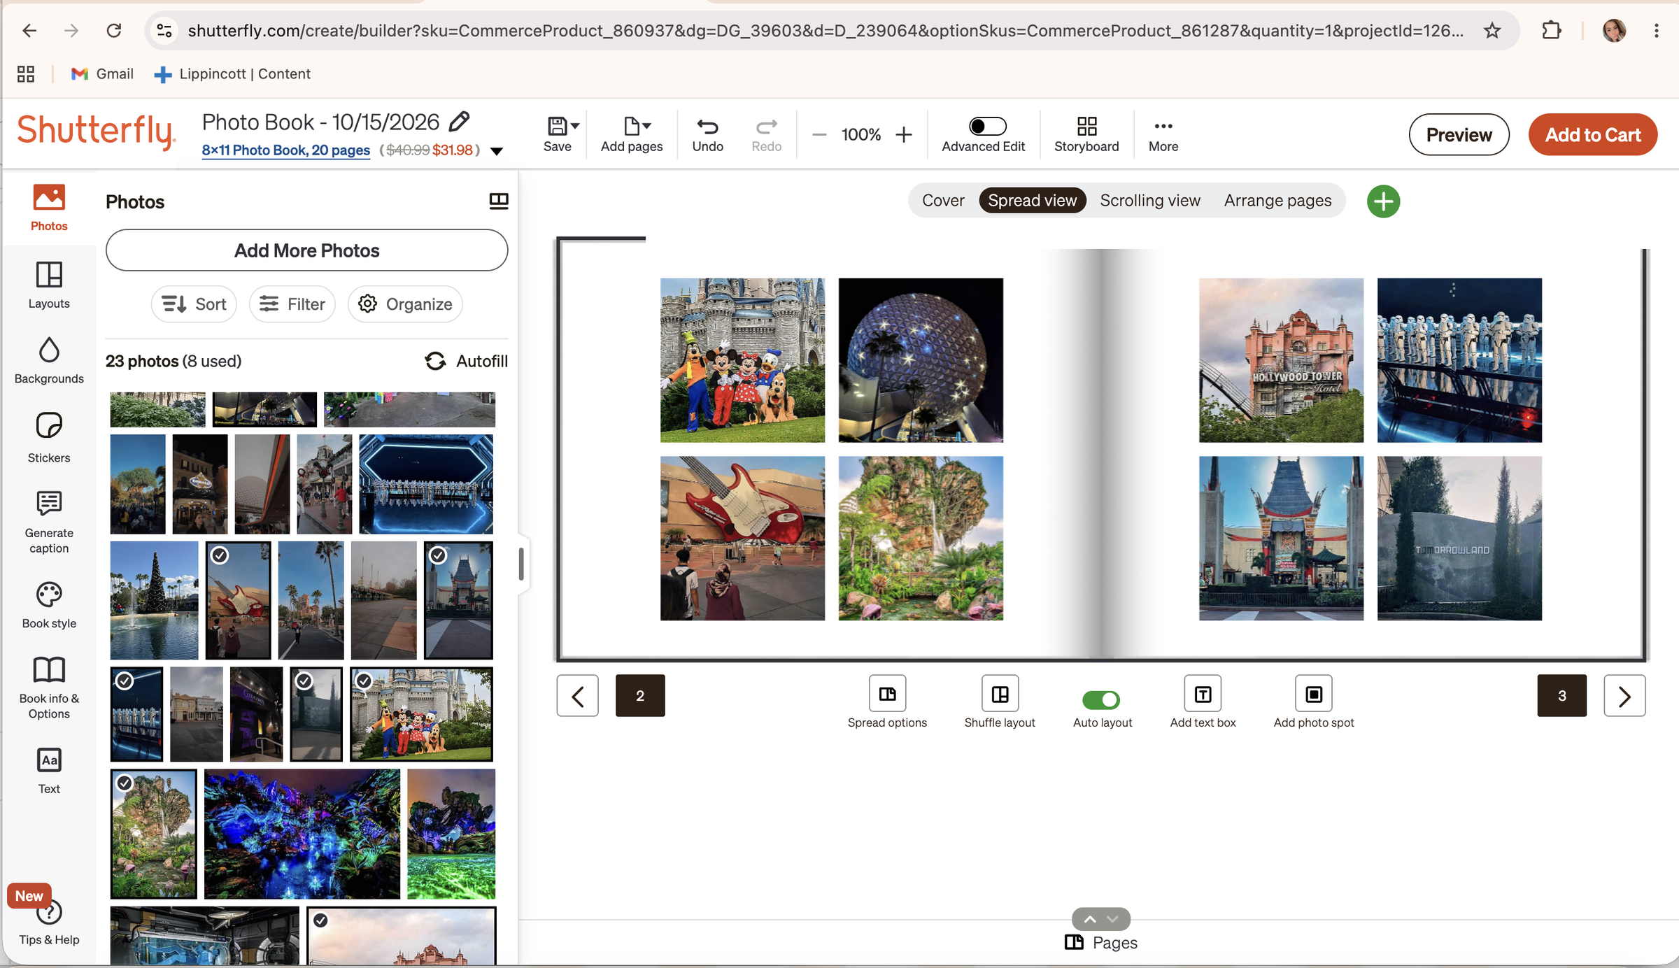
Task: Click the green plus add button
Action: [x=1383, y=201]
